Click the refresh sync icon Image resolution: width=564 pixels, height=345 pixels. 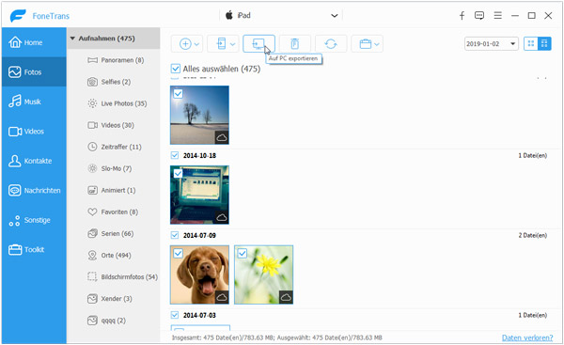pos(331,43)
